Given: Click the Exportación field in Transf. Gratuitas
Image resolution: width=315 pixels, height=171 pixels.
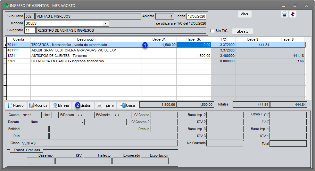Looking at the screenshot, I should tap(155, 161).
